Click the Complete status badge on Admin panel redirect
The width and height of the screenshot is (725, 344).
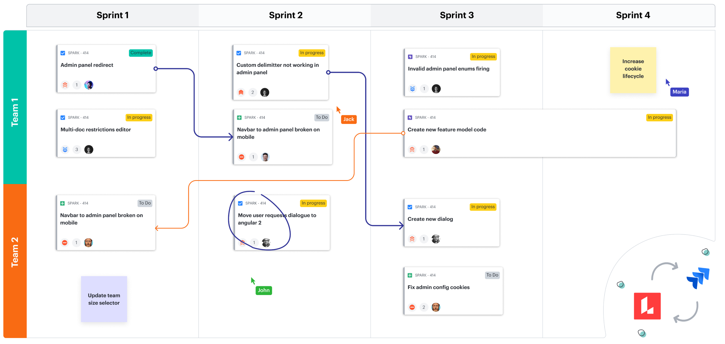tap(141, 53)
